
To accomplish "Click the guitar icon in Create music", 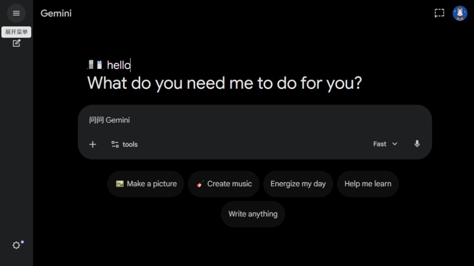I will [x=200, y=184].
